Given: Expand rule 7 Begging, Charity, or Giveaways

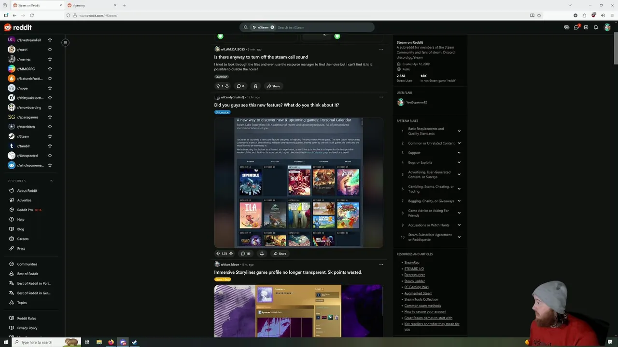Looking at the screenshot, I should 459,201.
